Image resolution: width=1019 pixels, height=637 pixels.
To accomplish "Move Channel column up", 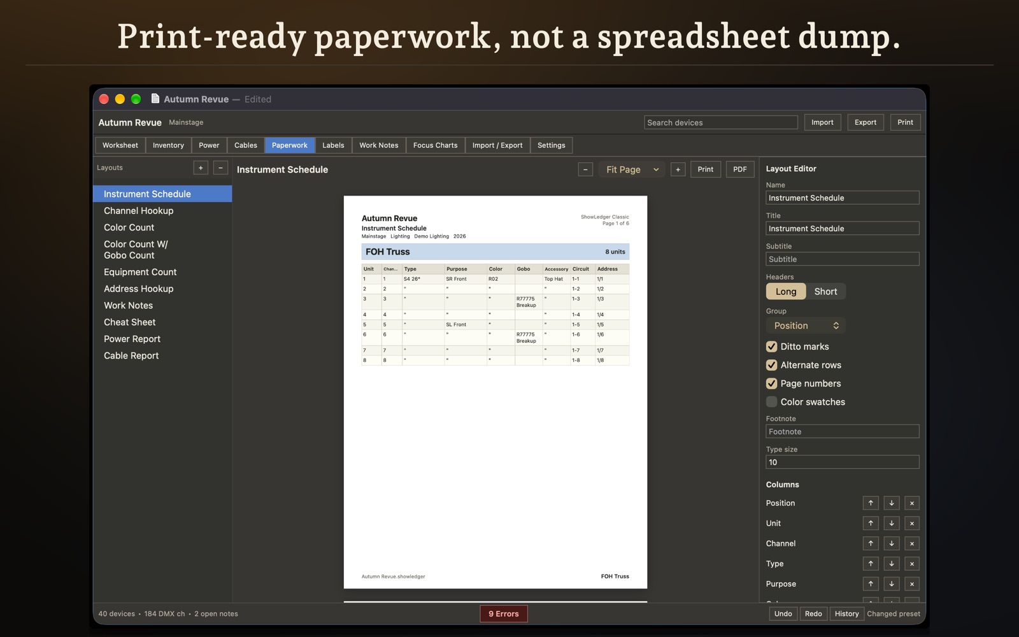I will click(x=871, y=543).
